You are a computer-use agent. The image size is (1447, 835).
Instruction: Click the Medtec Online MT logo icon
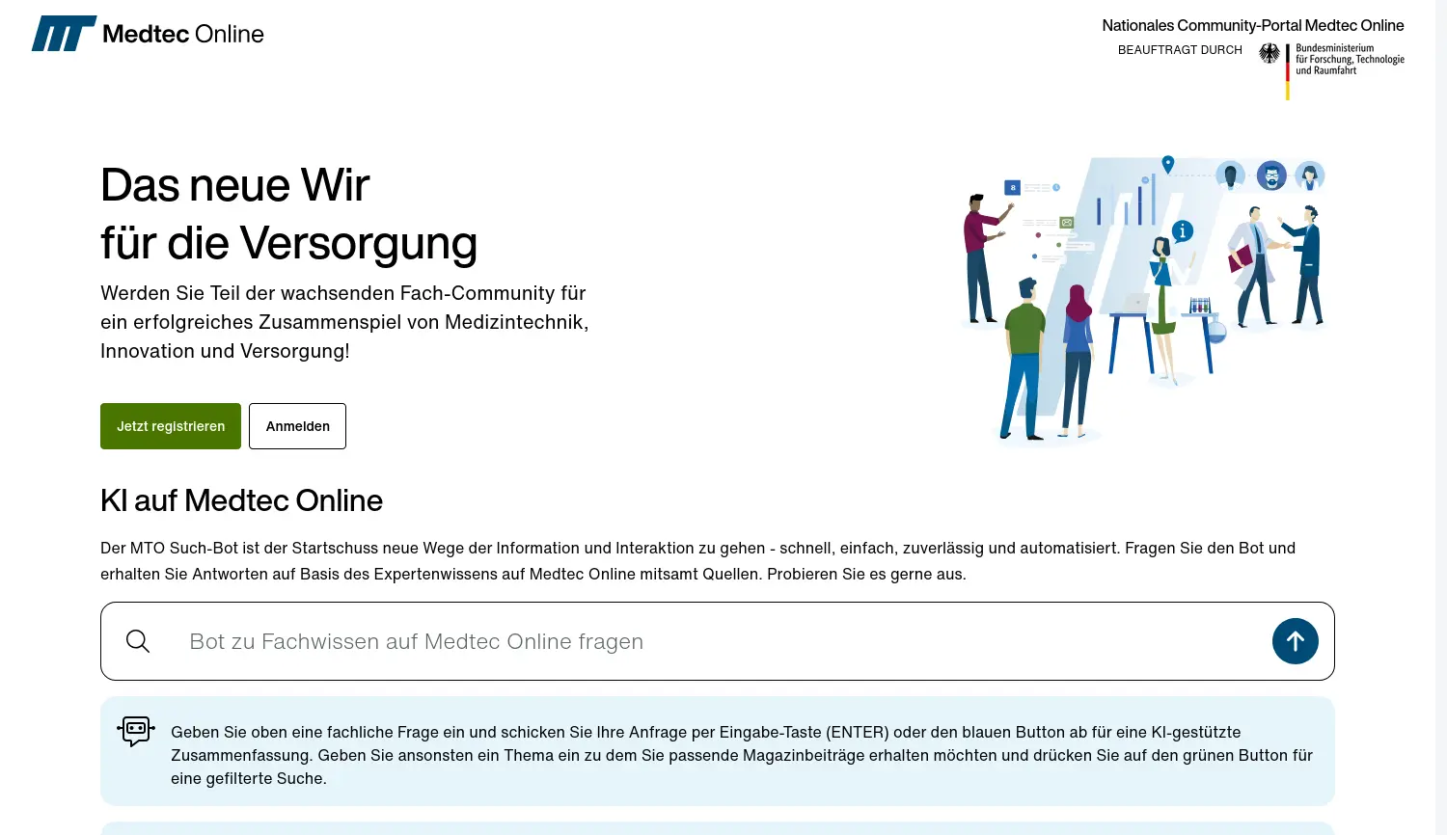[x=64, y=34]
